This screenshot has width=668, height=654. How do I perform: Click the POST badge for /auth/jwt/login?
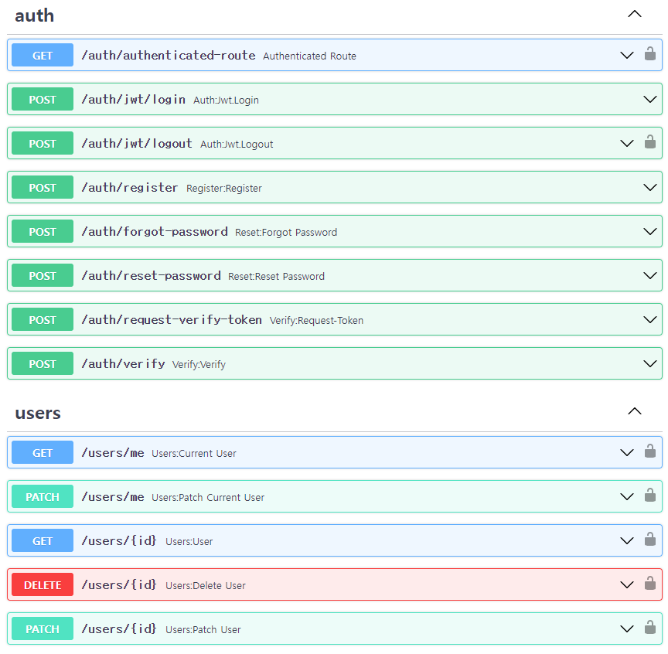(x=43, y=99)
